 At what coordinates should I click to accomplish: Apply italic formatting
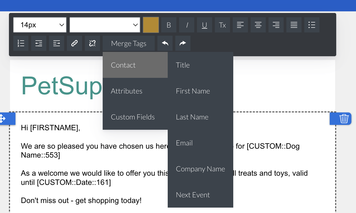tap(187, 25)
